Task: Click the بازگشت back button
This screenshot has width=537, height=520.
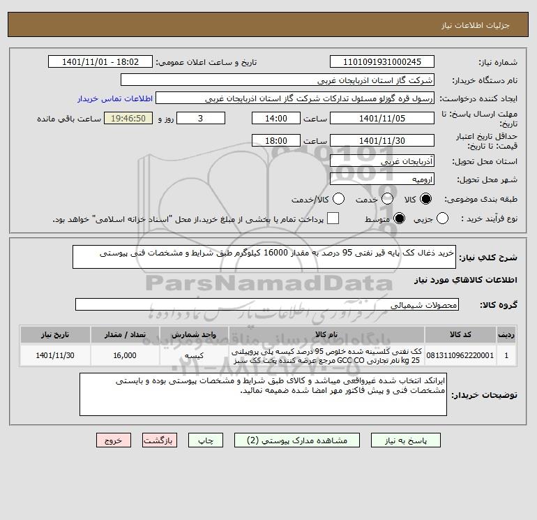Action: (160, 440)
